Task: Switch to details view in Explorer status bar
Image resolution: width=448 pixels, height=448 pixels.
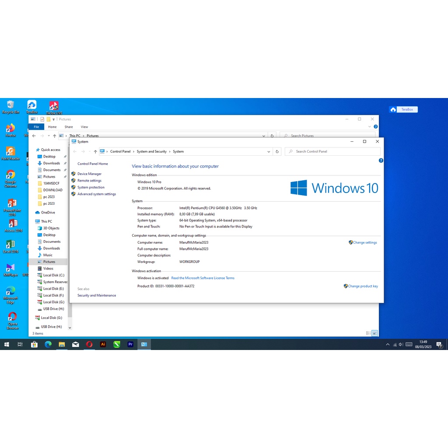Action: point(368,333)
